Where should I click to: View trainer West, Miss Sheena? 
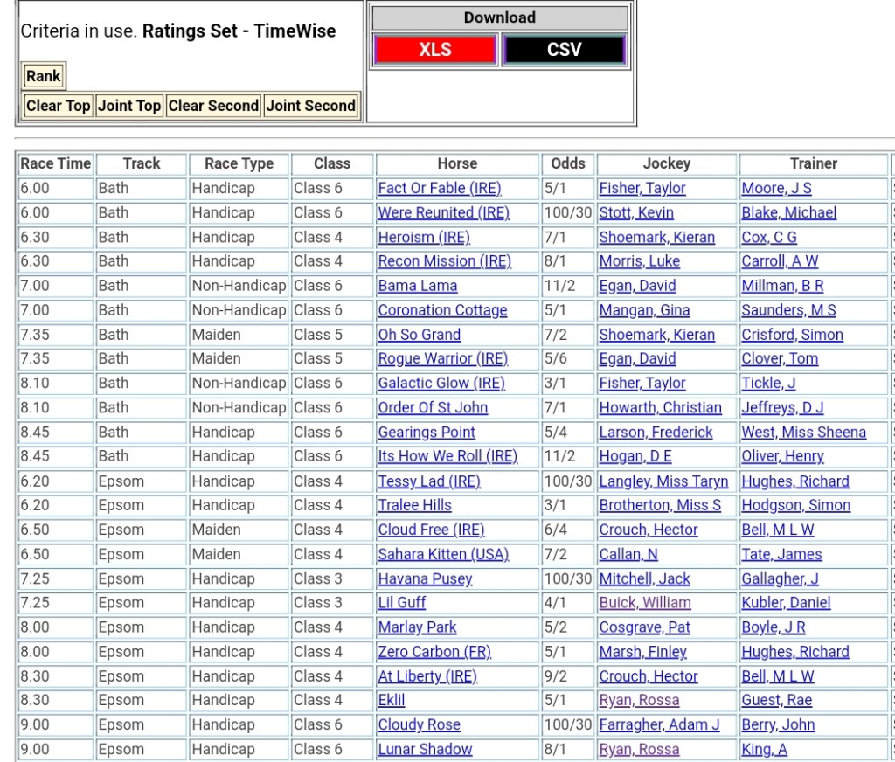(803, 433)
